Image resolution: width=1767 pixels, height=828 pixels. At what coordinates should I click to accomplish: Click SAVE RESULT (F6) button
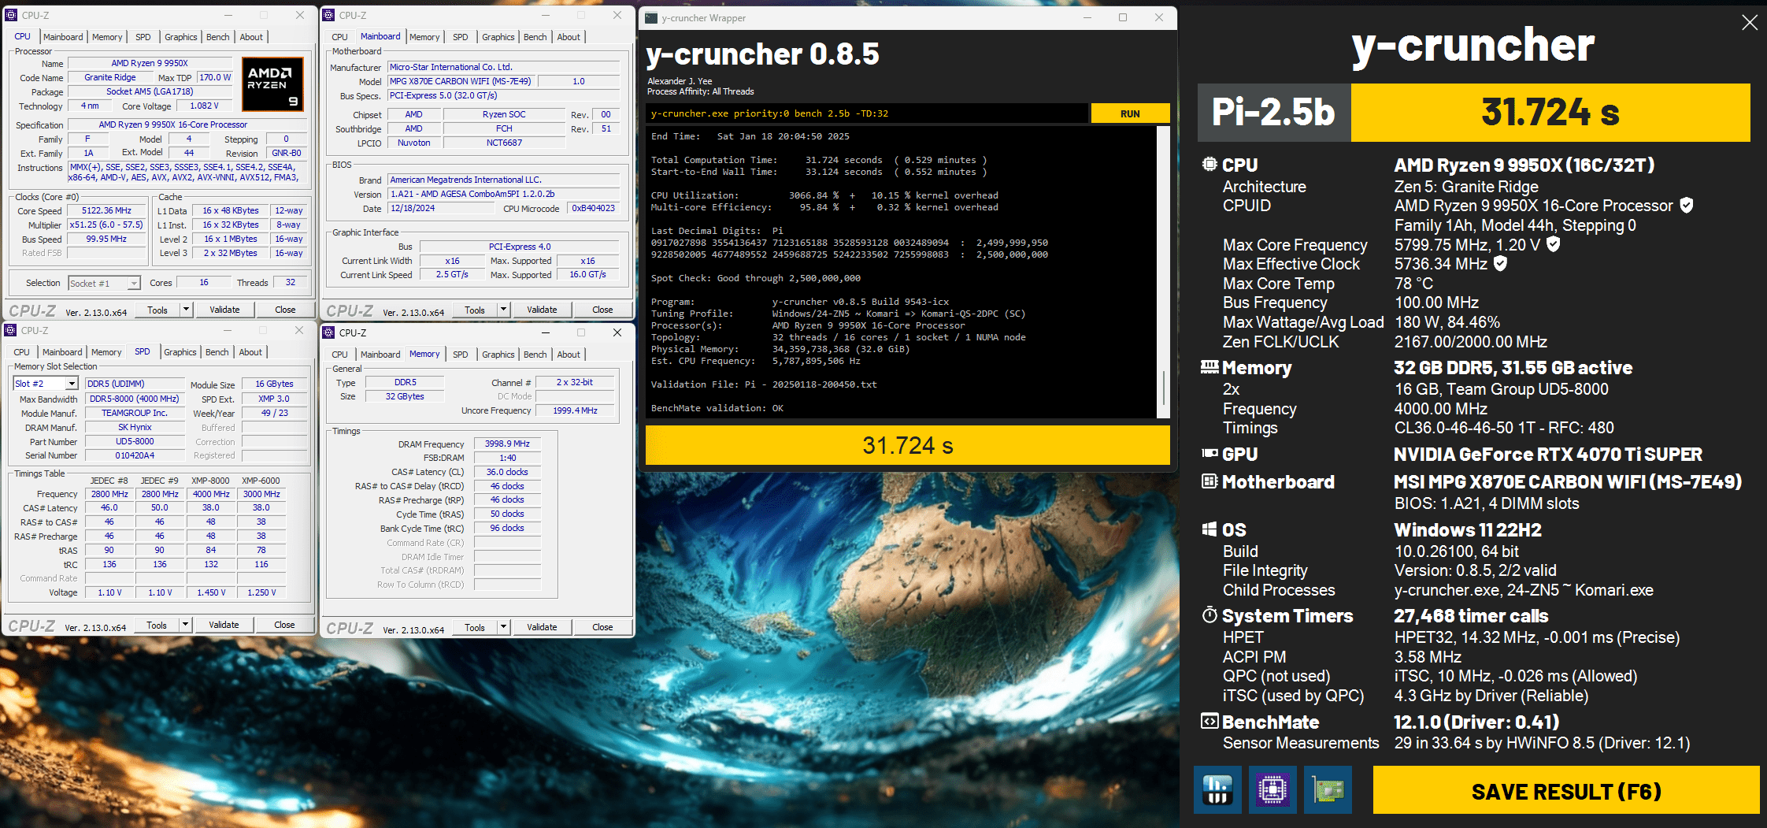pos(1566,790)
